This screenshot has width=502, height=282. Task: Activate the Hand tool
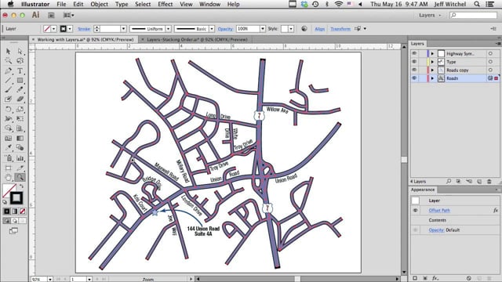[x=8, y=177]
